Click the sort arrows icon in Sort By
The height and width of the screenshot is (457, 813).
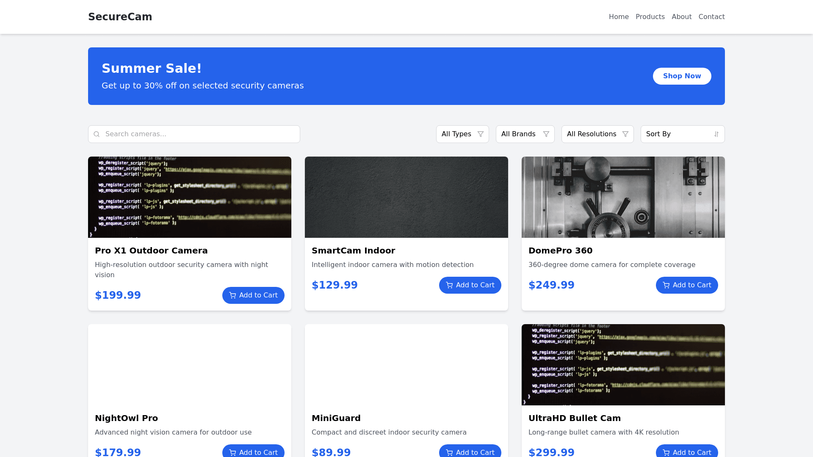[x=716, y=134]
